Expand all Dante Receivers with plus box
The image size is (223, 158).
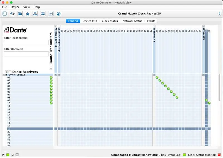[x=6, y=72]
